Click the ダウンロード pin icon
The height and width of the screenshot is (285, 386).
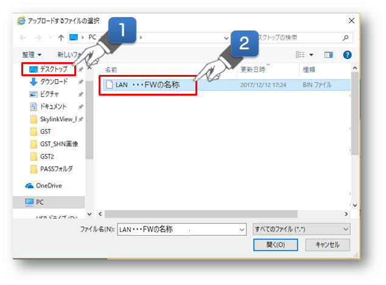[80, 82]
